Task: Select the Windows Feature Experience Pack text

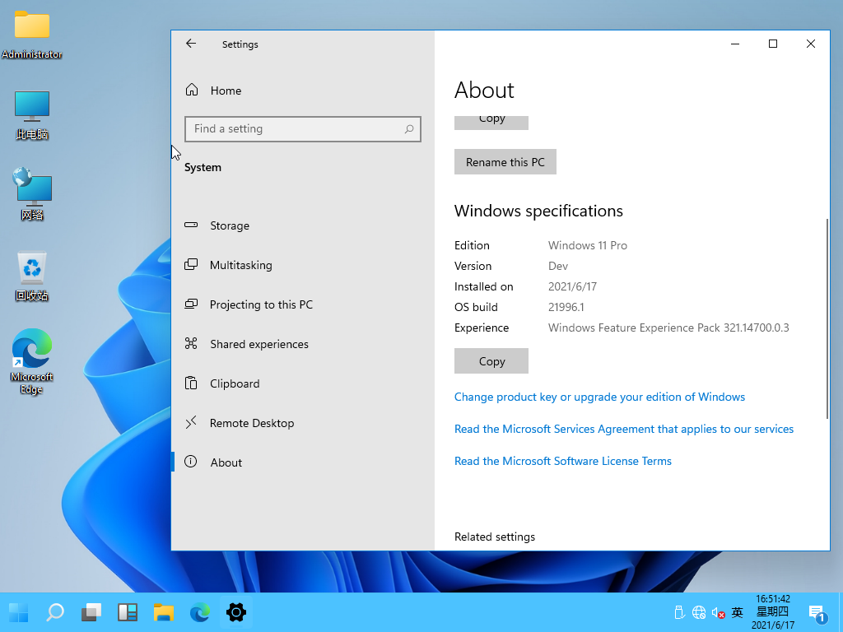Action: 668,328
